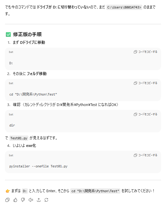This screenshot has height=210, width=166.
Task: Click the copy icon on the D: code block
Action: tap(135, 52)
